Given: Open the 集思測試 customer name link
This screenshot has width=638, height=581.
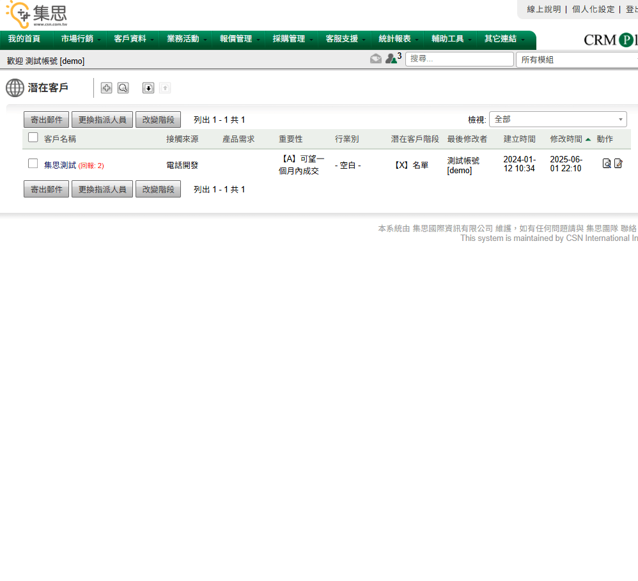Looking at the screenshot, I should tap(60, 165).
